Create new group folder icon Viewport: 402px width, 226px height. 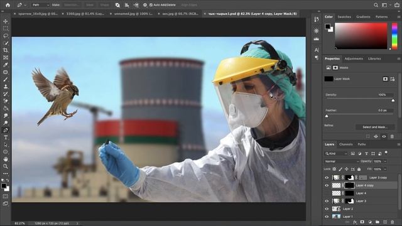tap(378, 222)
